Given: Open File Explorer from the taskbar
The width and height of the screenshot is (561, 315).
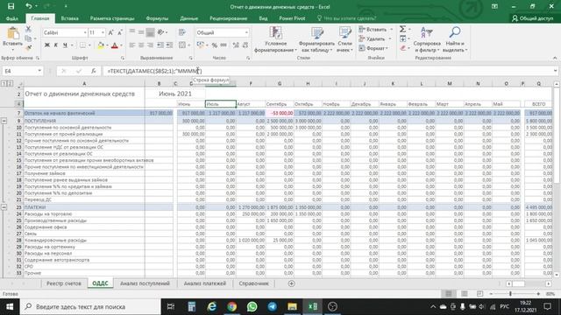Looking at the screenshot, I should [292, 306].
